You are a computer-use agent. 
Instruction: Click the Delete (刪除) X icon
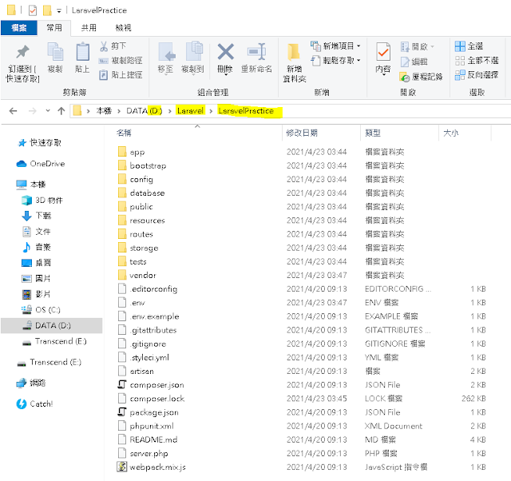(x=225, y=52)
